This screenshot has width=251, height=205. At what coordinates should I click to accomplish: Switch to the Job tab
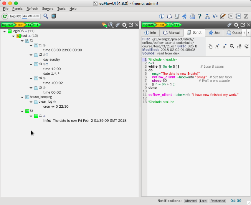[214, 33]
